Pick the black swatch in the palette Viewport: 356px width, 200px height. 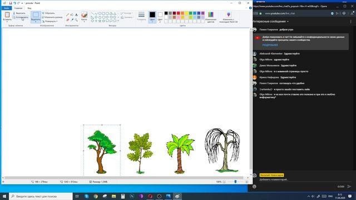pyautogui.click(x=166, y=13)
